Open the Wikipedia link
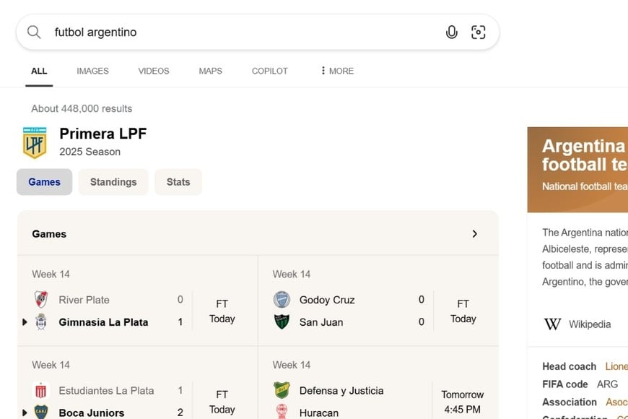628x419 pixels. (x=590, y=324)
